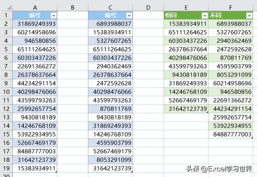Open filter dropdown in column A header
The width and height of the screenshot is (257, 177).
click(x=53, y=15)
